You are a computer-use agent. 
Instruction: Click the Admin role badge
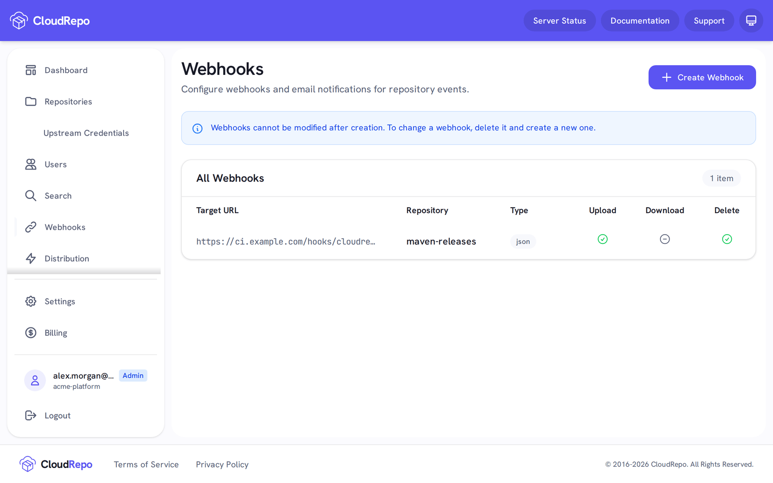pyautogui.click(x=133, y=375)
